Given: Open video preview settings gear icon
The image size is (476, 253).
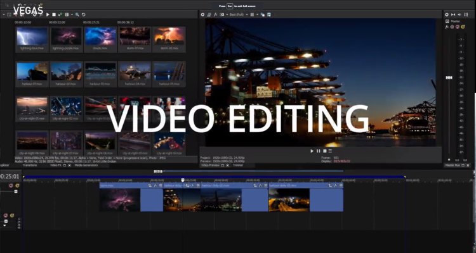Looking at the screenshot, I should 203,14.
